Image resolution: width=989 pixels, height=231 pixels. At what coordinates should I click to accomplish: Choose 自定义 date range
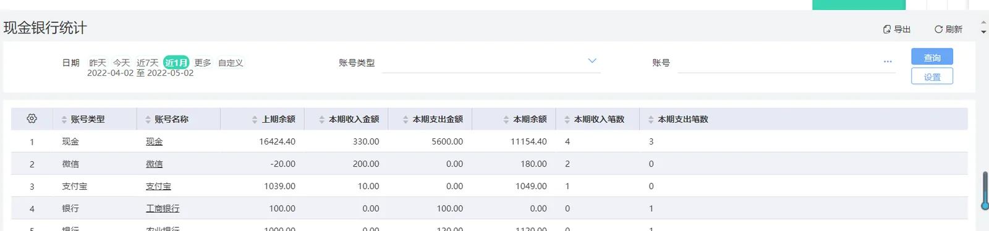point(231,62)
